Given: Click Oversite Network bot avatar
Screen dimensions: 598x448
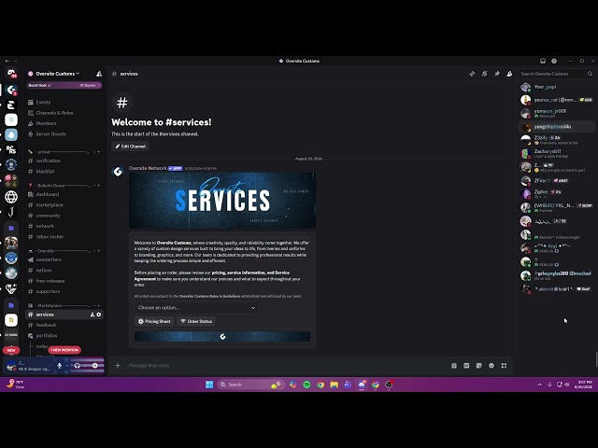Looking at the screenshot, I should (119, 172).
